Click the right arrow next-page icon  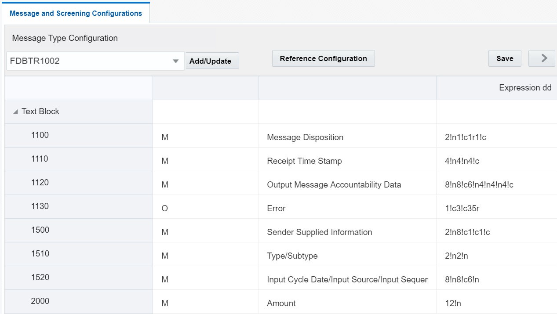(x=544, y=58)
